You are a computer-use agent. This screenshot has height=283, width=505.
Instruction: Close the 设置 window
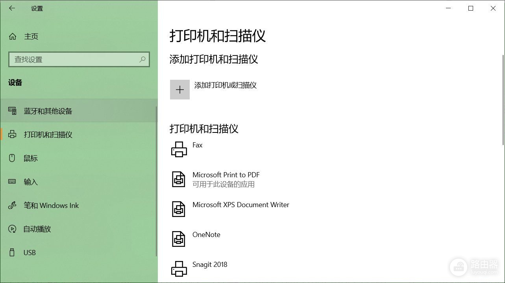pyautogui.click(x=493, y=8)
